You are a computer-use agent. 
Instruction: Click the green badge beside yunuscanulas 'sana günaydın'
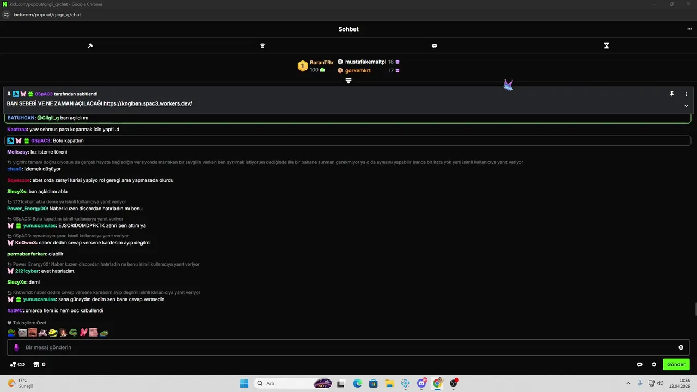point(19,299)
